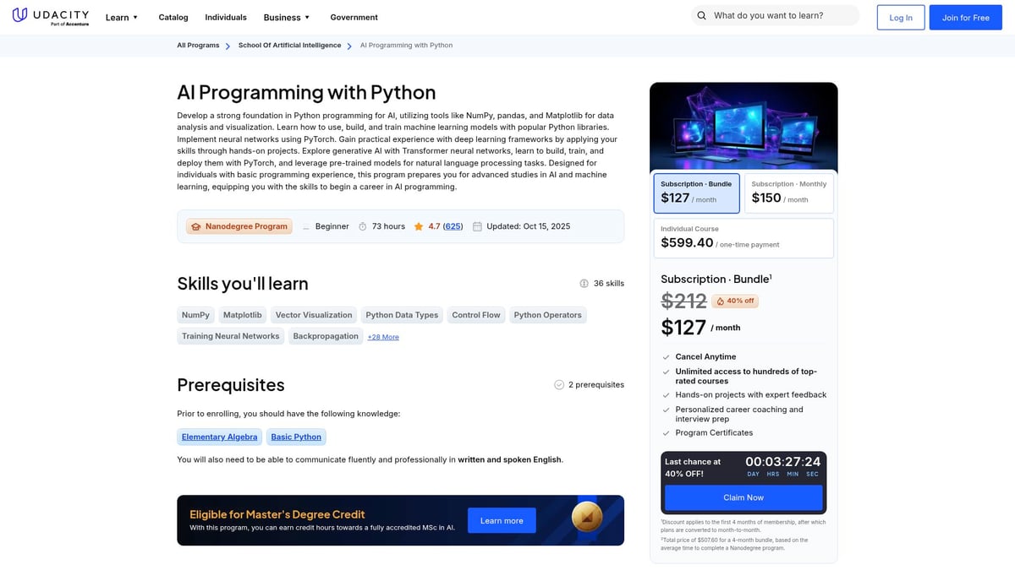The height and width of the screenshot is (570, 1015).
Task: Click the course preview image
Action: (x=743, y=127)
